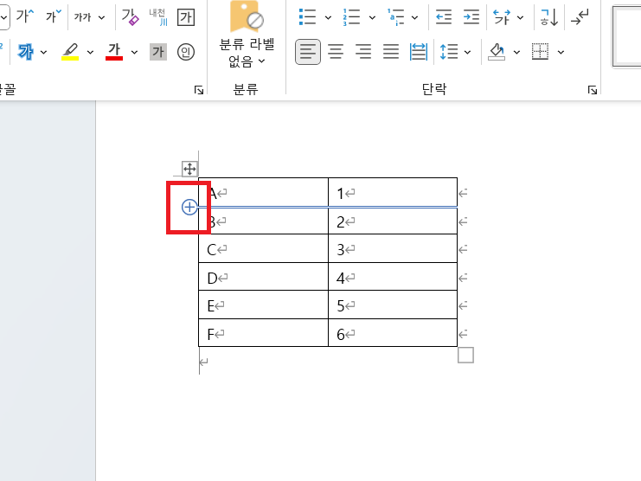The image size is (641, 481).
Task: Click the table cell containing 4
Action: click(393, 277)
